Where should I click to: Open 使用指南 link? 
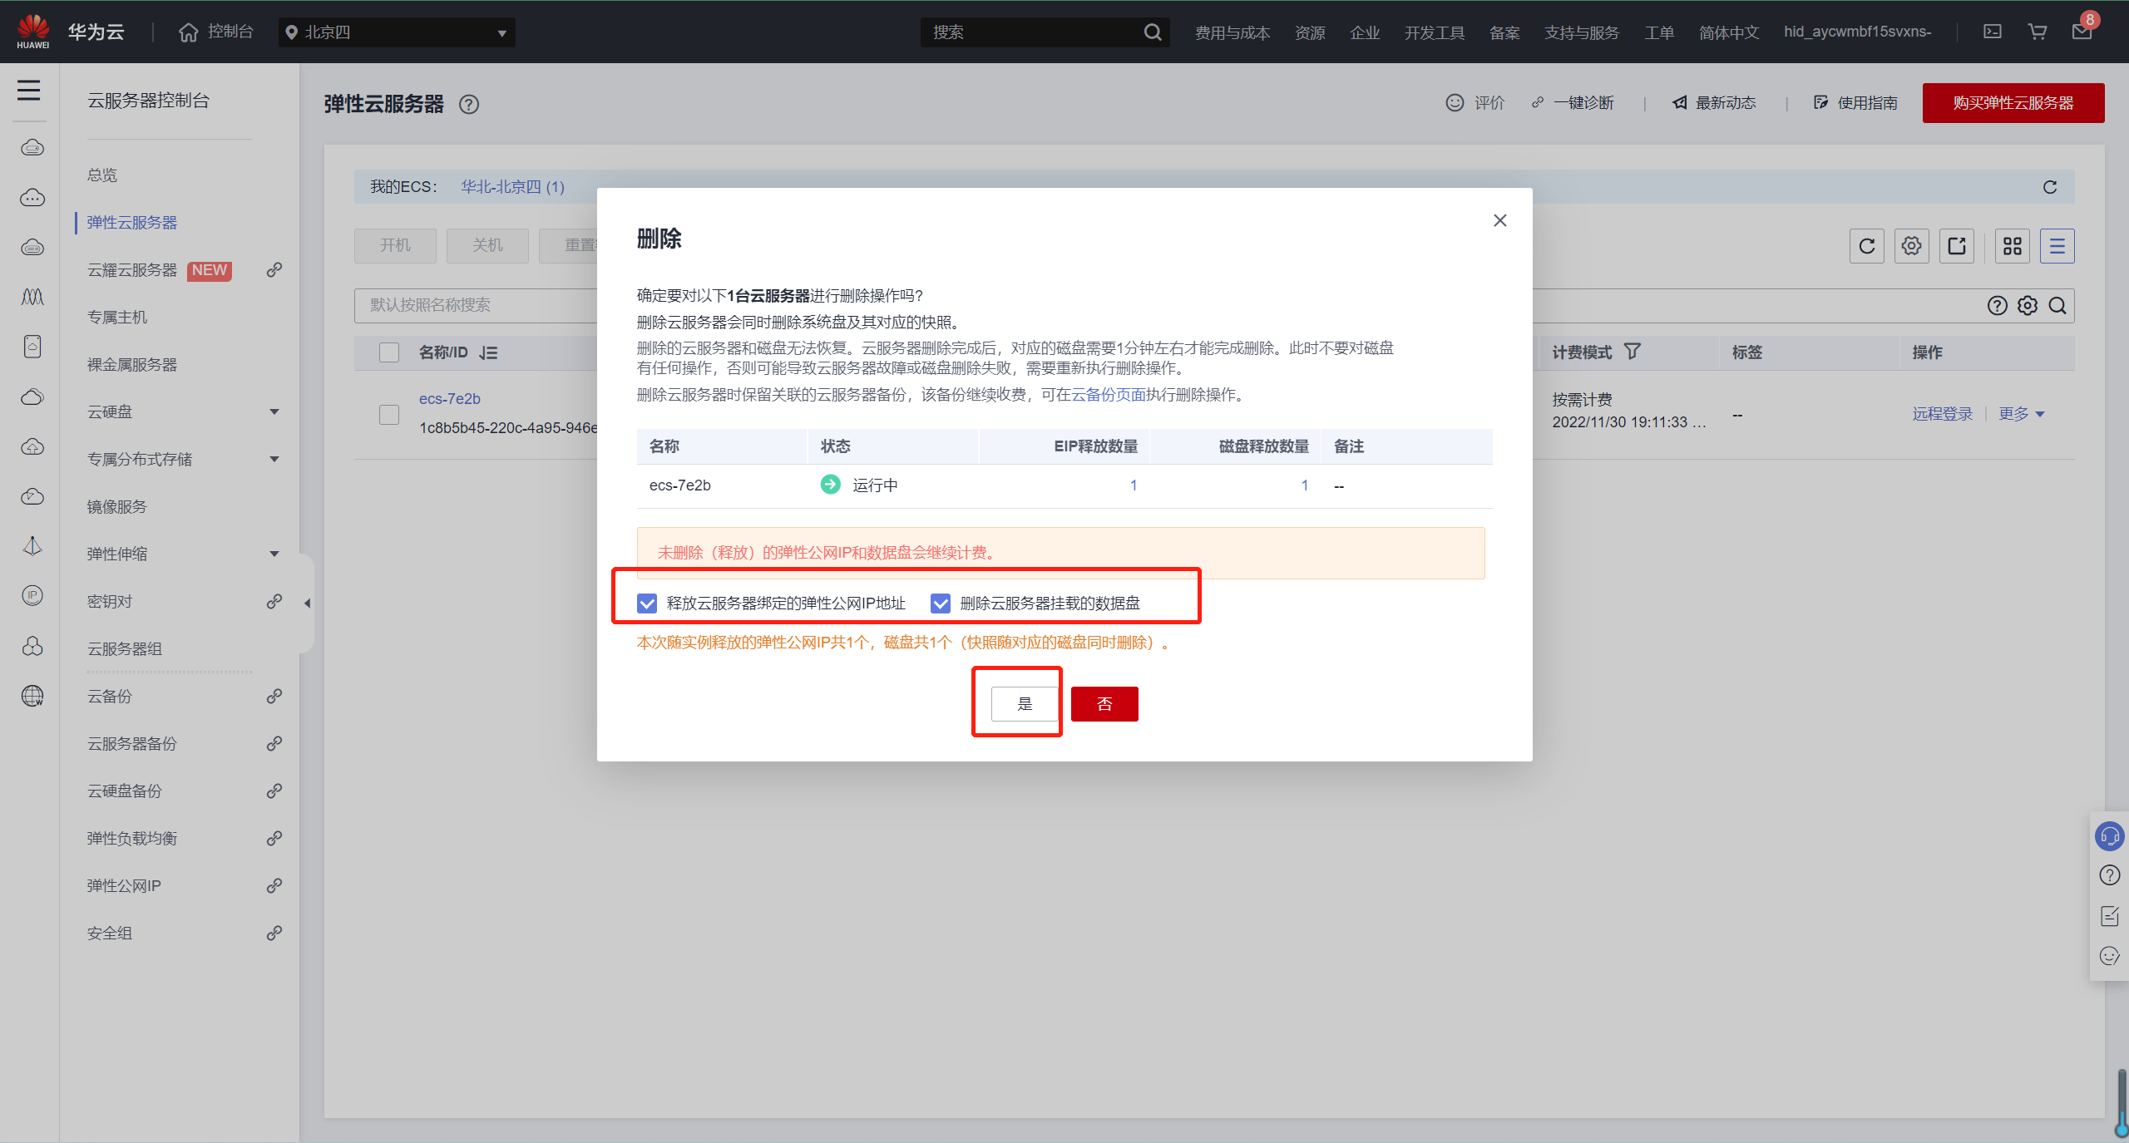click(1855, 103)
